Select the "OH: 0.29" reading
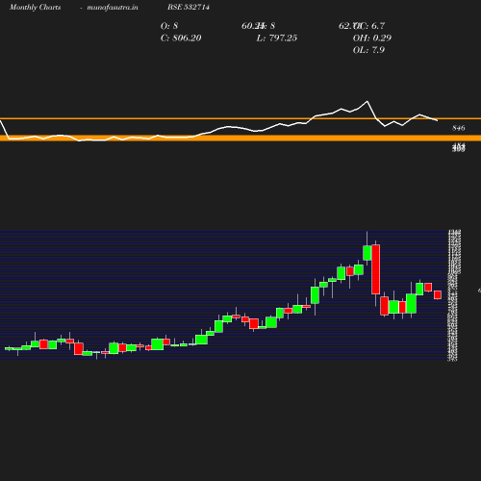Screen dimensions: 481x481 coord(372,38)
